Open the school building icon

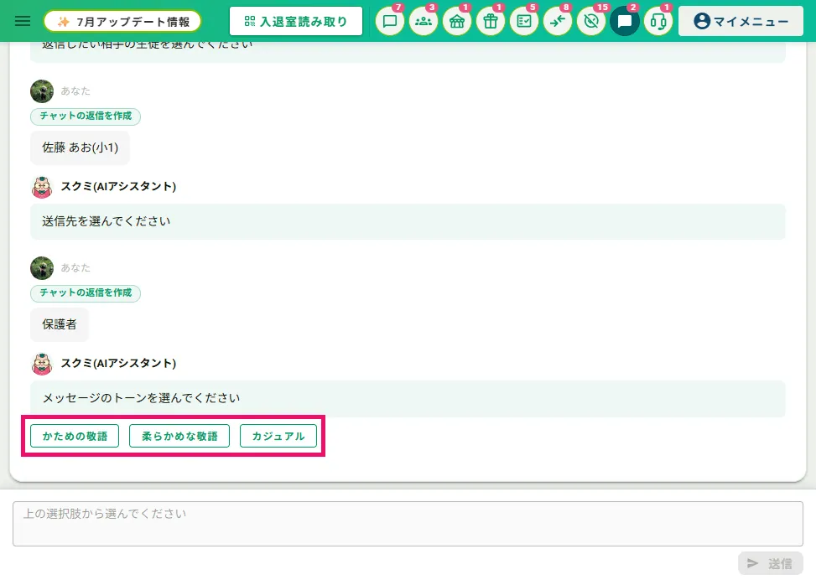(457, 21)
